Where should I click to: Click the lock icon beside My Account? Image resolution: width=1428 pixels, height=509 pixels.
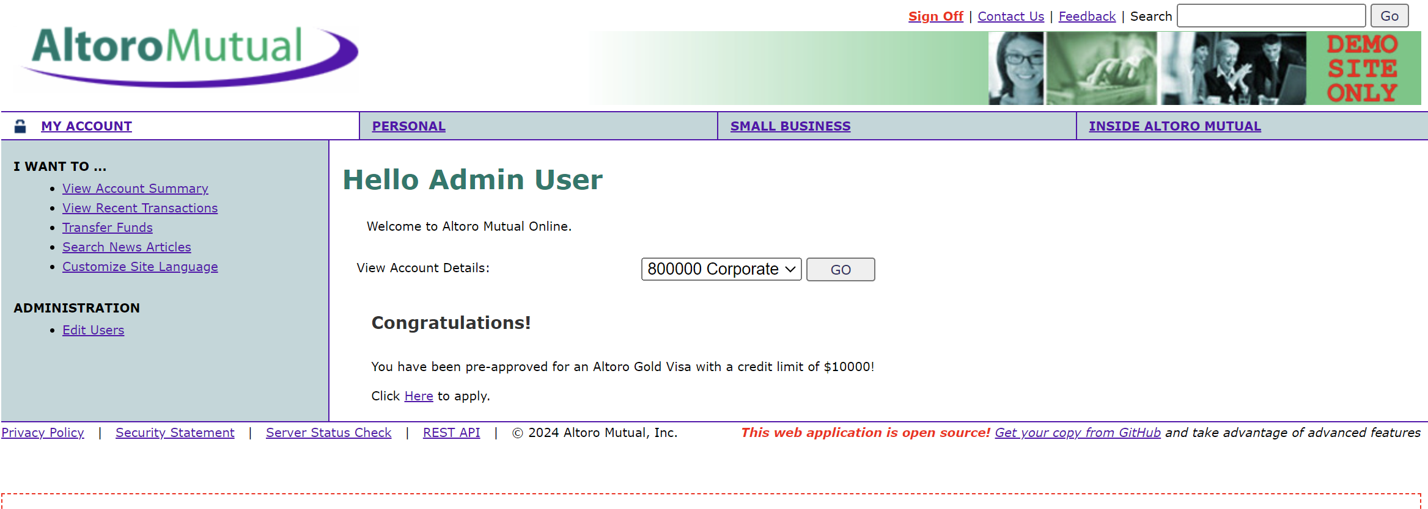click(20, 126)
